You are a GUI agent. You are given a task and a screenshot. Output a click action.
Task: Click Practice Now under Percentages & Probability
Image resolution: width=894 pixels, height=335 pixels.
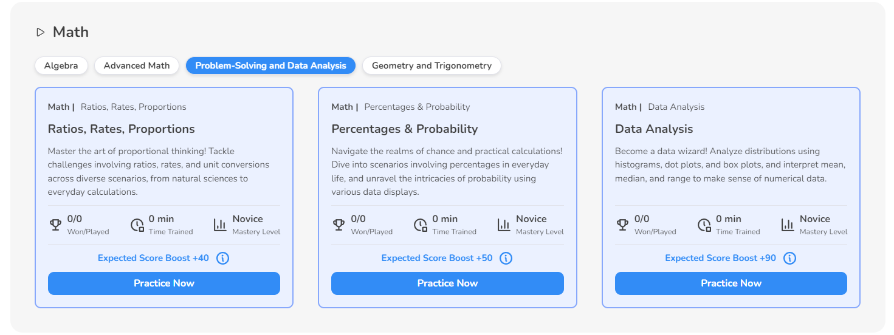click(447, 283)
